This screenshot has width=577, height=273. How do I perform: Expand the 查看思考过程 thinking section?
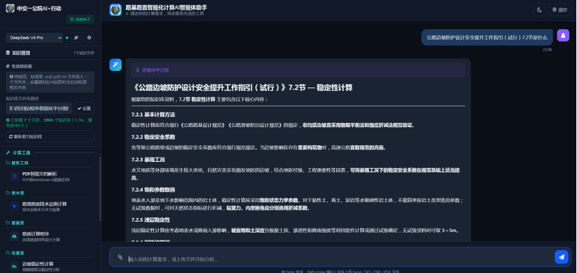[x=298, y=69]
